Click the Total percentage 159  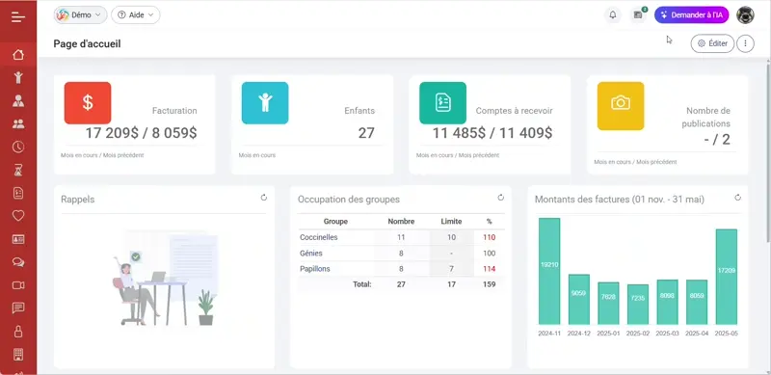point(489,284)
